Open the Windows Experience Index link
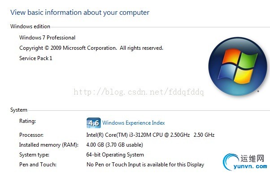 click(x=134, y=123)
